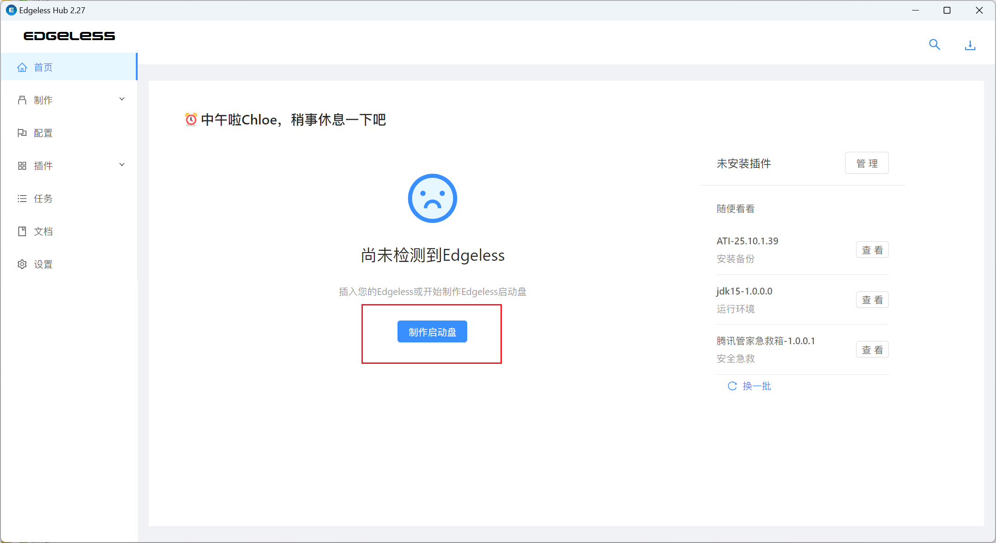Click the home icon beside 首页

(22, 67)
